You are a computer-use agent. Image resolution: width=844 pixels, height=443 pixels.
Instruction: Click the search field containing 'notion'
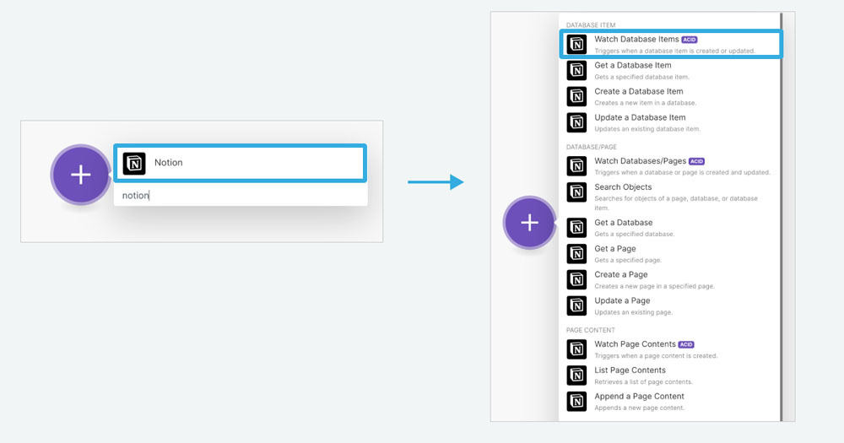tap(241, 196)
